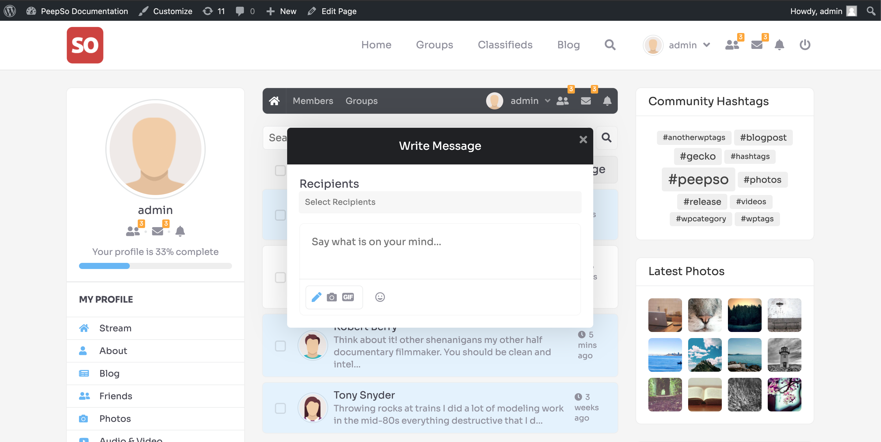Open the WordPress logo menu
This screenshot has height=442, width=881.
[x=10, y=11]
